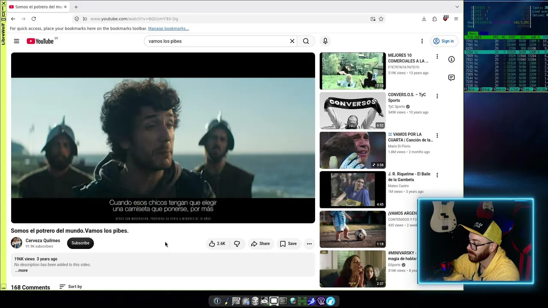548x308 pixels.
Task: Open LibreWolf application menu
Action: 456,19
